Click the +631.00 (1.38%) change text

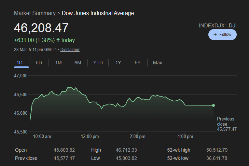pos(34,40)
